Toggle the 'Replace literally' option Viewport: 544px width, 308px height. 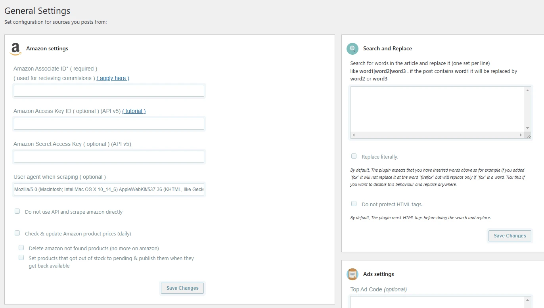click(x=354, y=156)
